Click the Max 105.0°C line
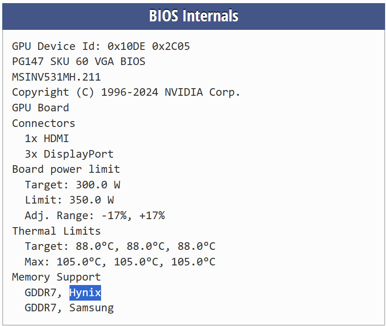The image size is (386, 326). pyautogui.click(x=120, y=262)
